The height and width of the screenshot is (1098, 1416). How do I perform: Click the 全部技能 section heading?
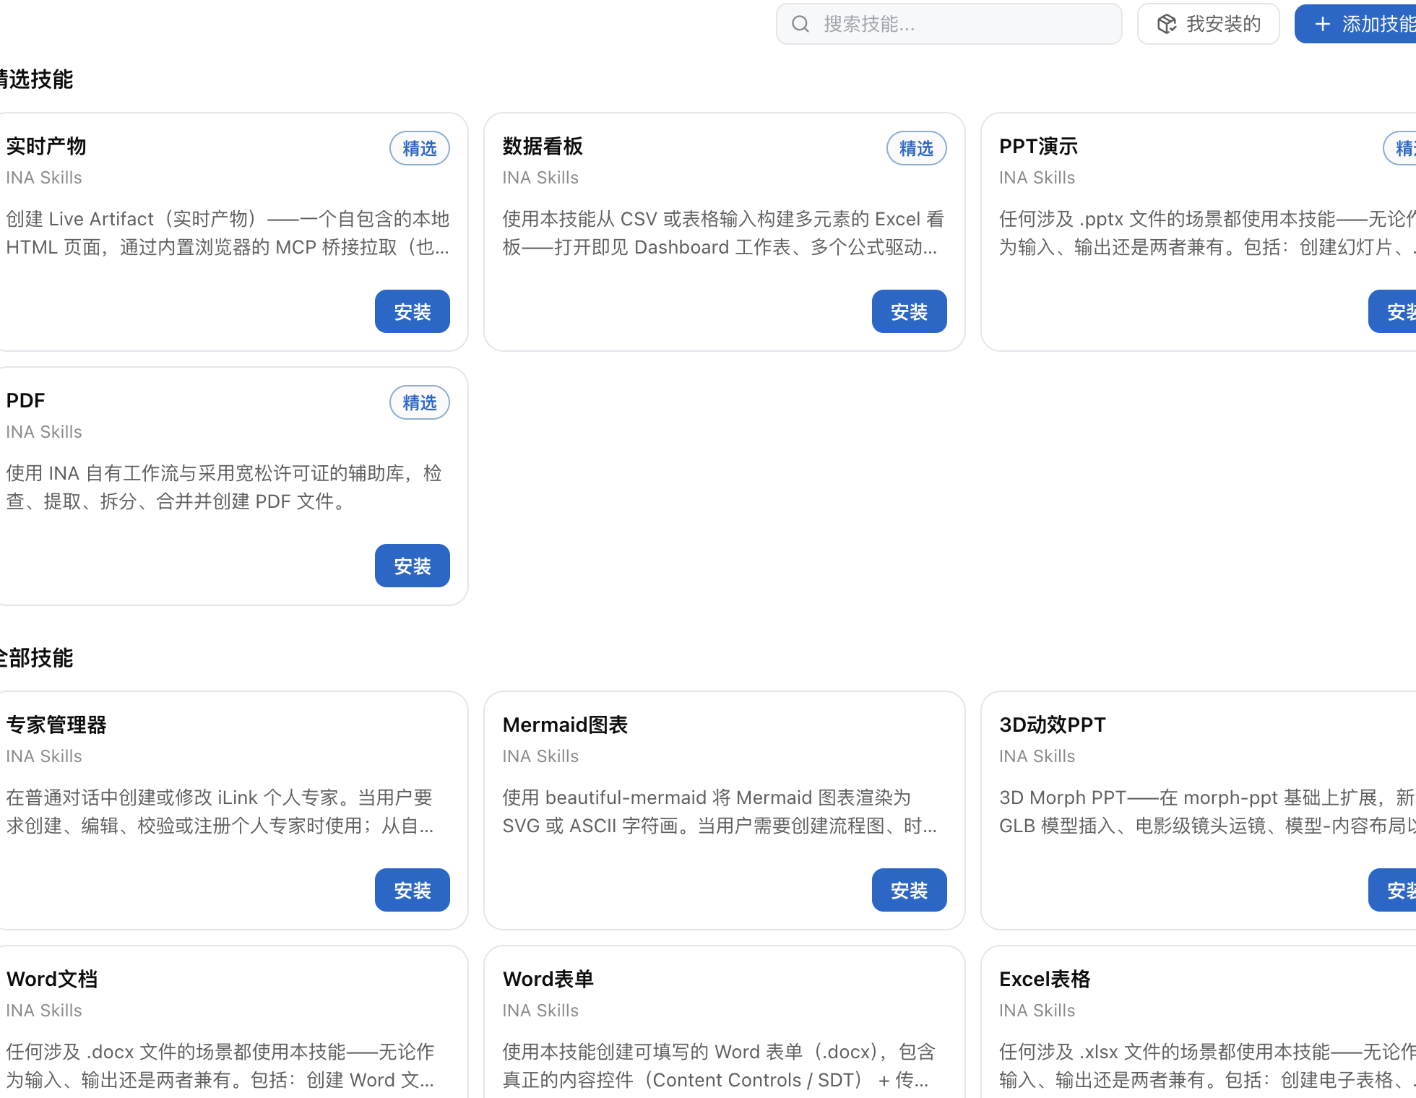[36, 658]
